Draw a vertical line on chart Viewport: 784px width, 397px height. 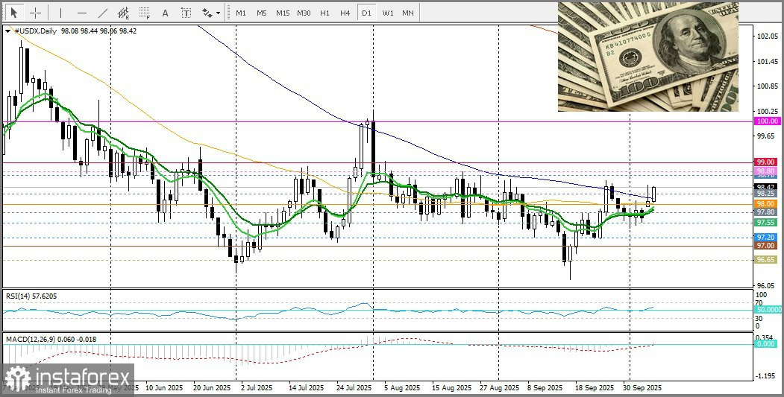pyautogui.click(x=60, y=13)
